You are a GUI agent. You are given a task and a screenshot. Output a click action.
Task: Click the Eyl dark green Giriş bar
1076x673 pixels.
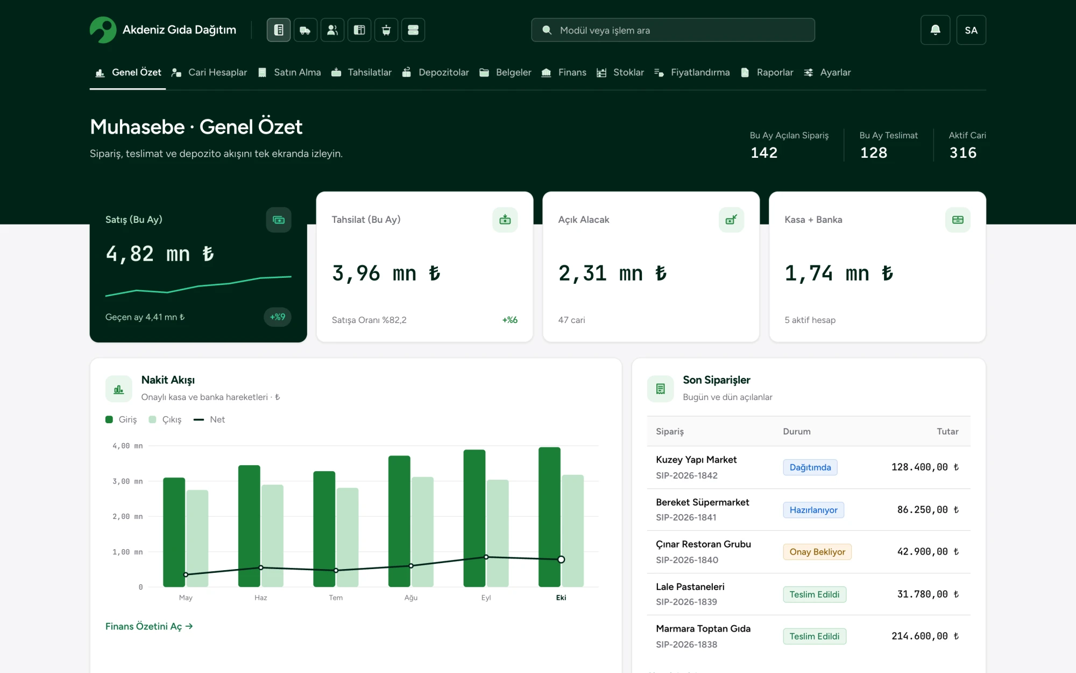pyautogui.click(x=475, y=518)
